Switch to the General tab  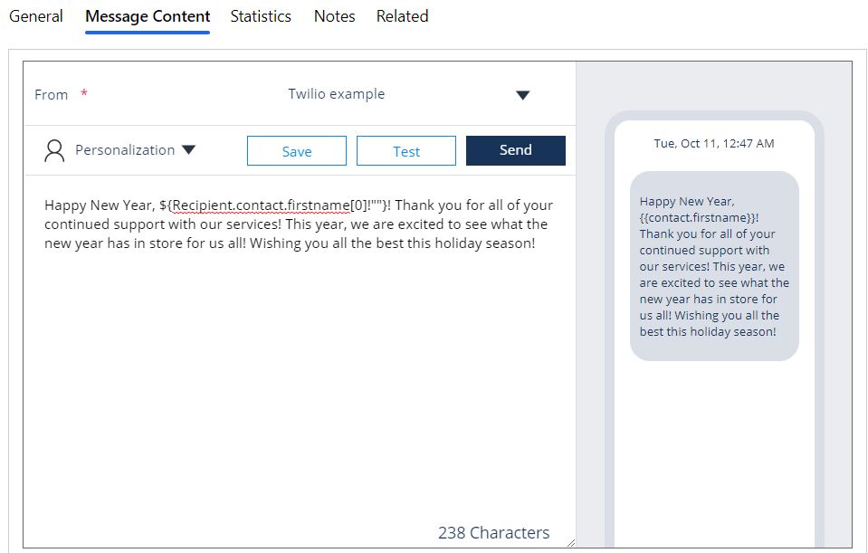[36, 16]
